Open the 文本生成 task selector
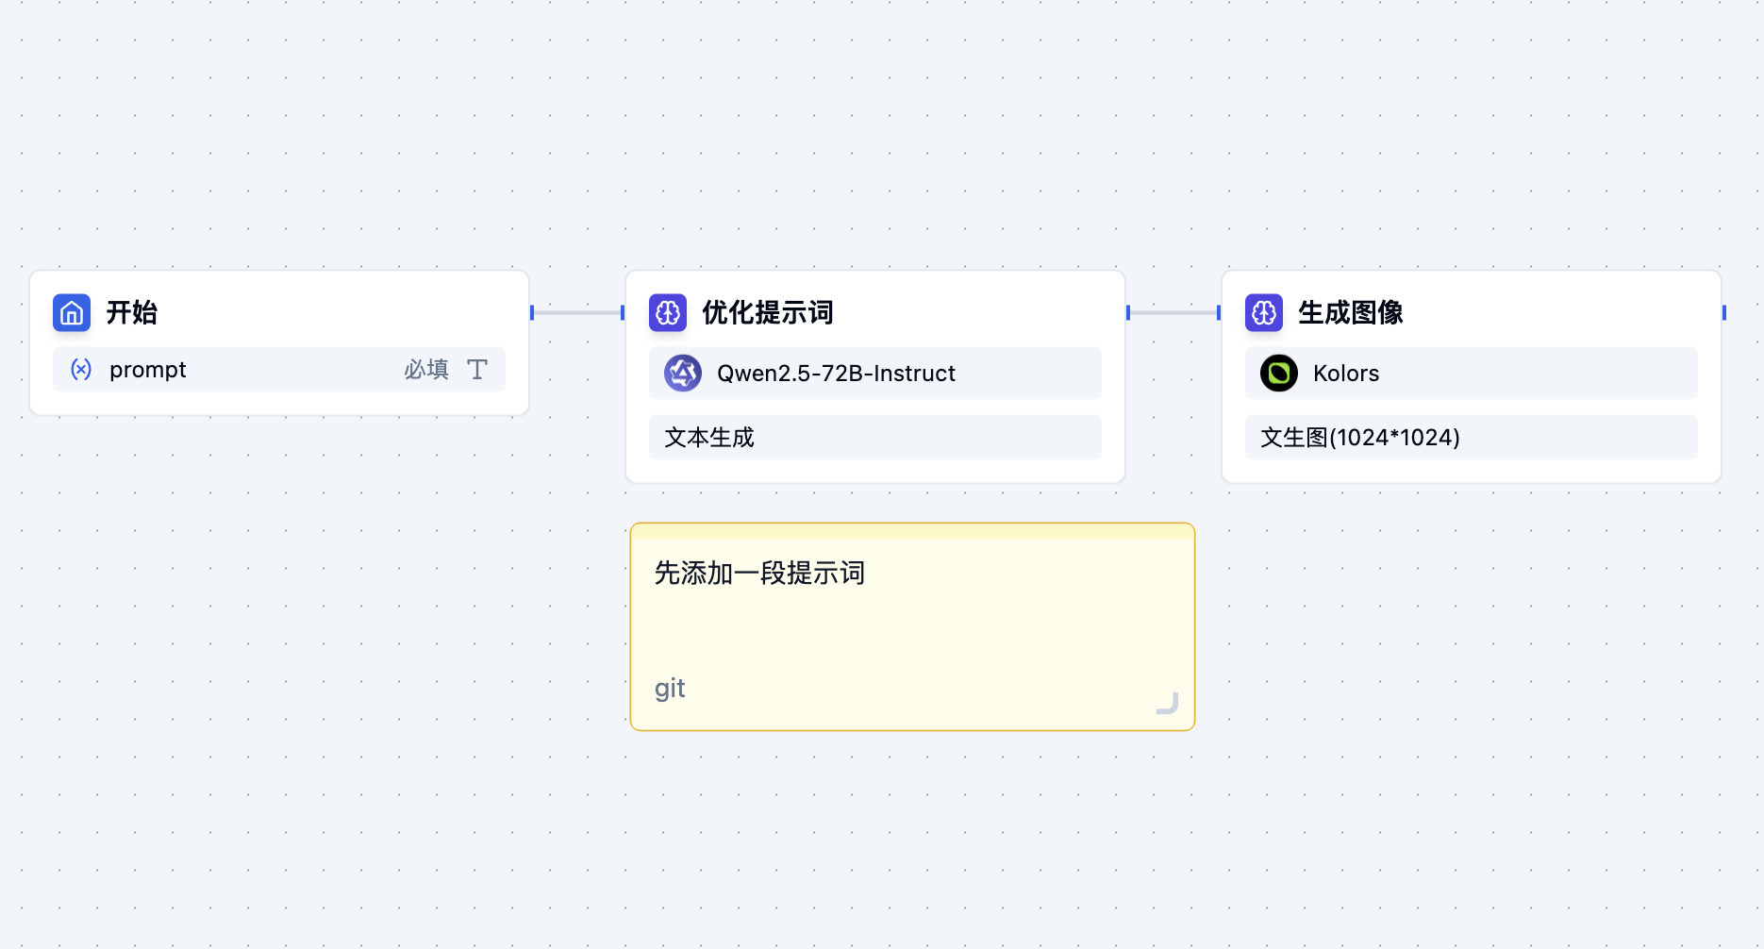This screenshot has width=1764, height=949. 874,437
